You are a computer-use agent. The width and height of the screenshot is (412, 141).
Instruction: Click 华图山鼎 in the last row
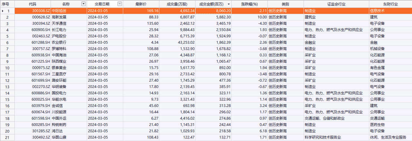point(59,137)
